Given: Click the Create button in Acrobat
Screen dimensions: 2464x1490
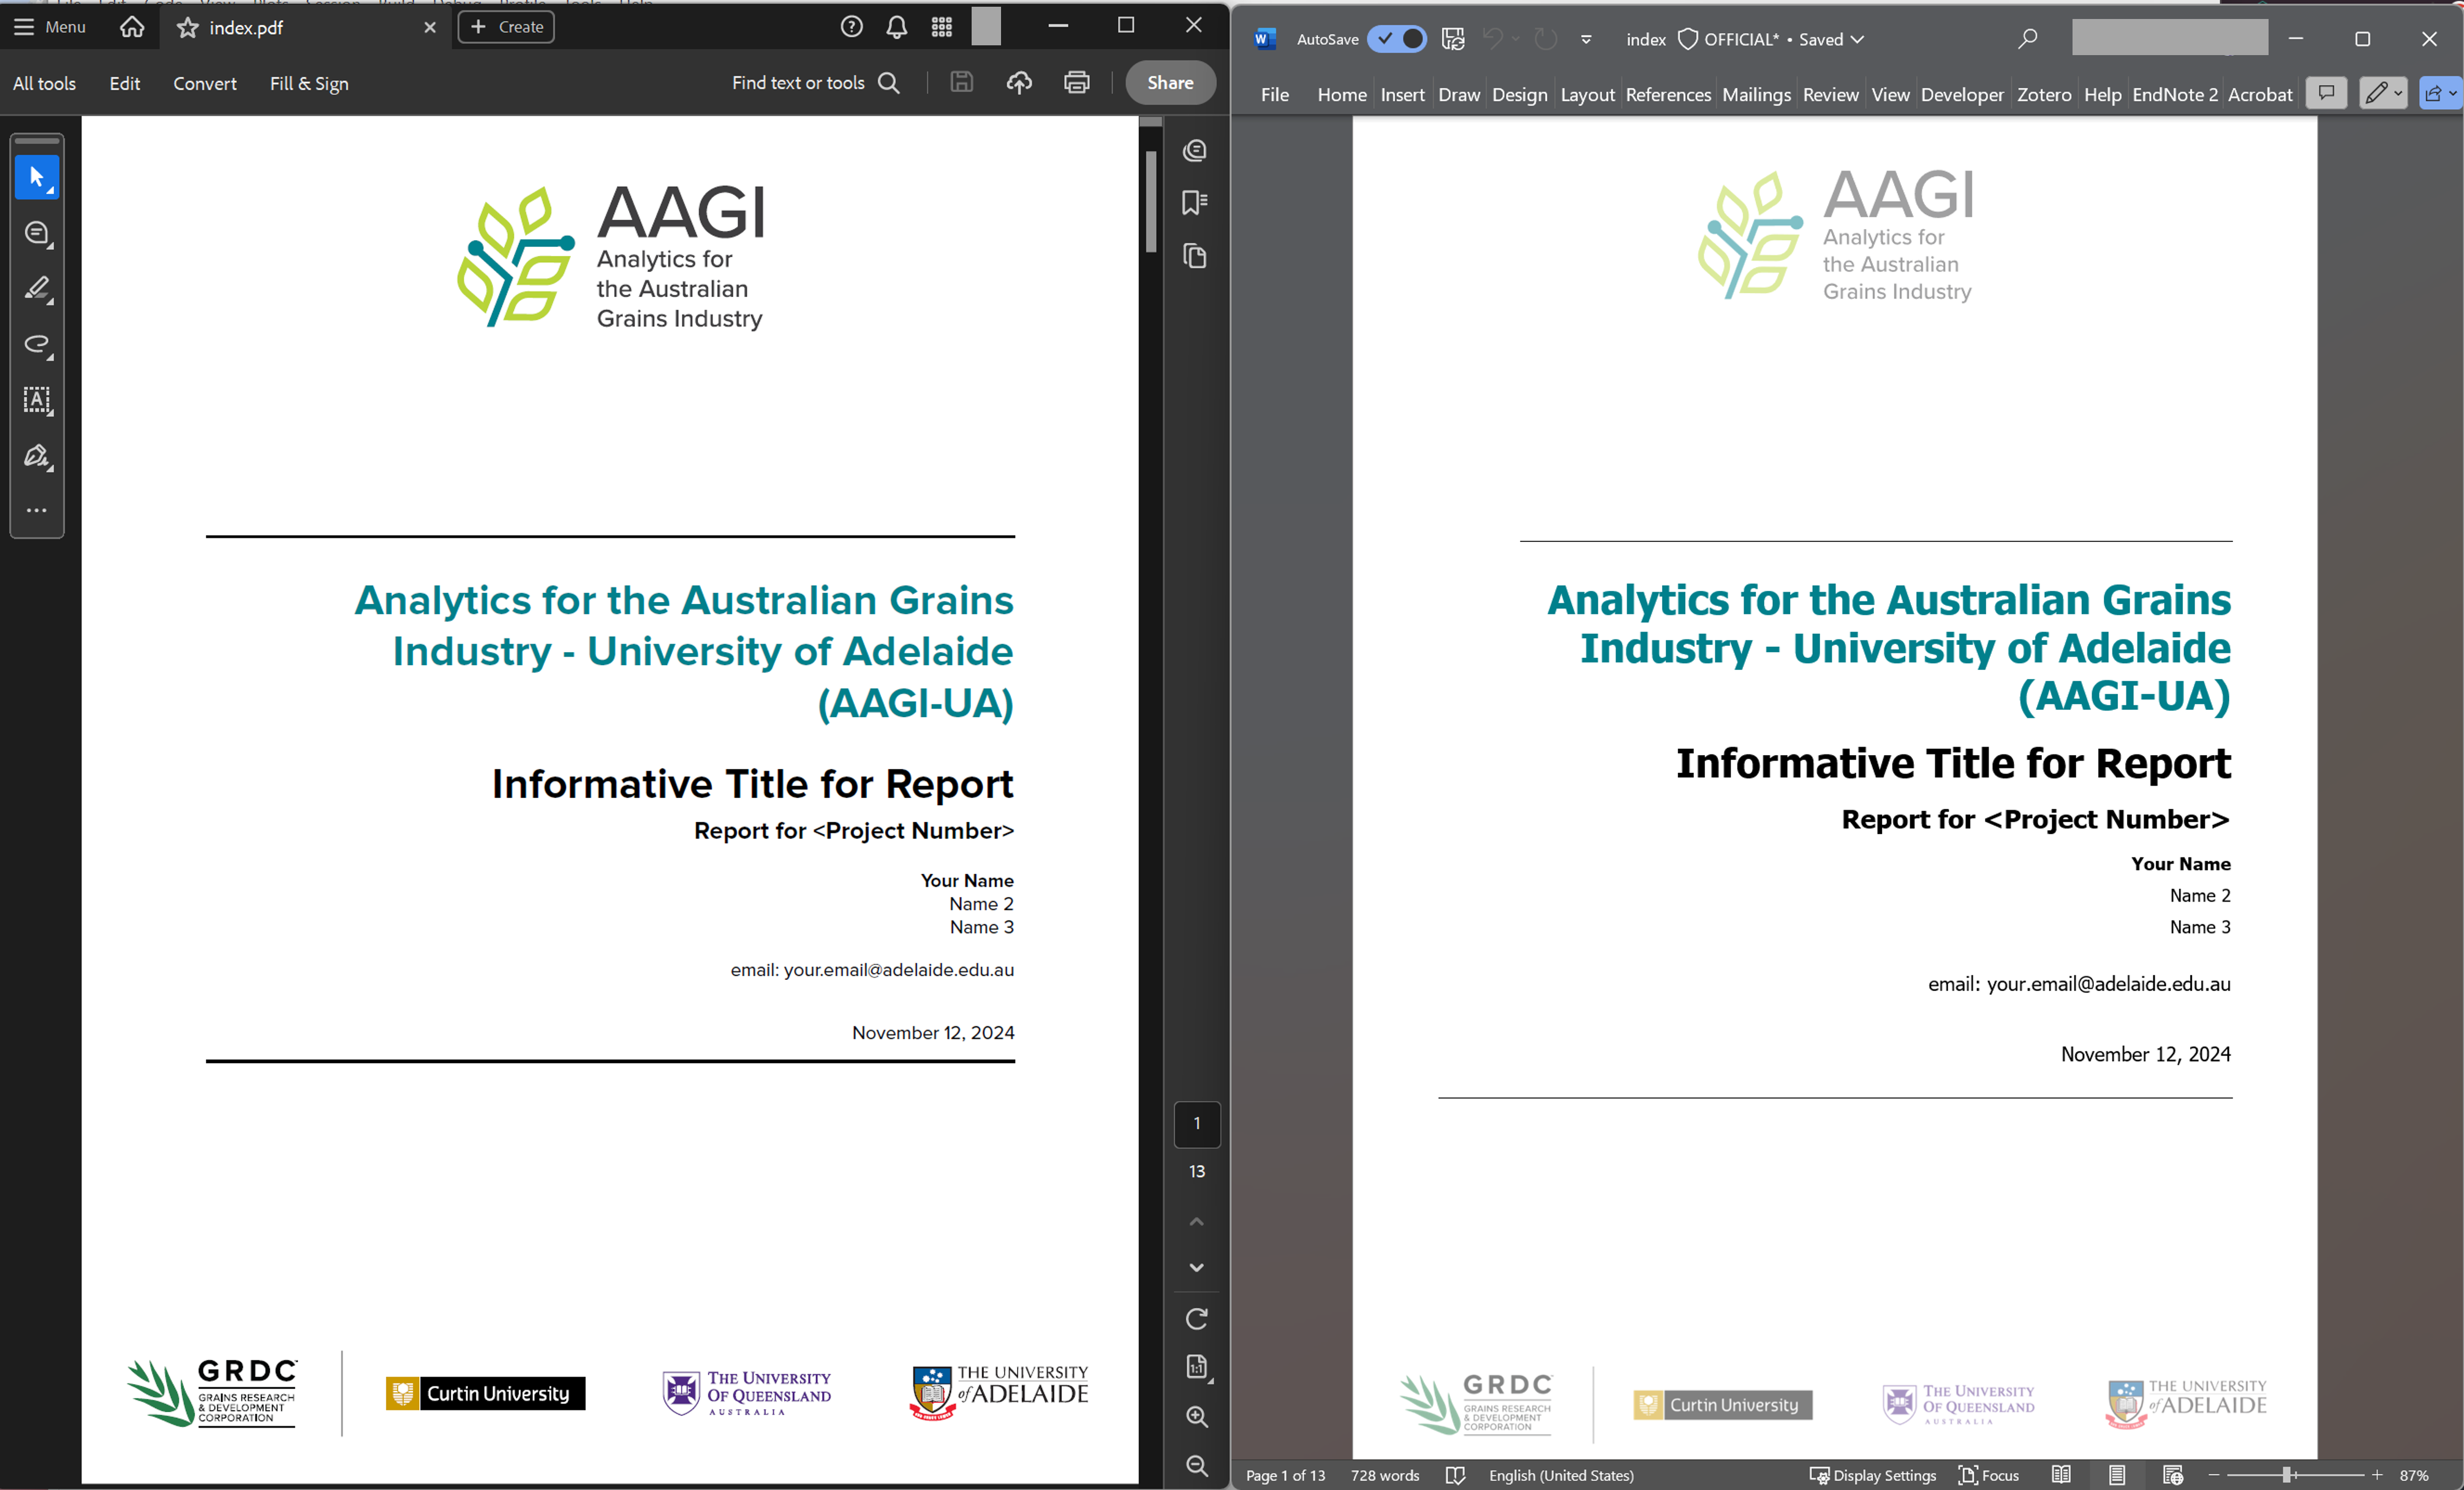Looking at the screenshot, I should tap(506, 27).
